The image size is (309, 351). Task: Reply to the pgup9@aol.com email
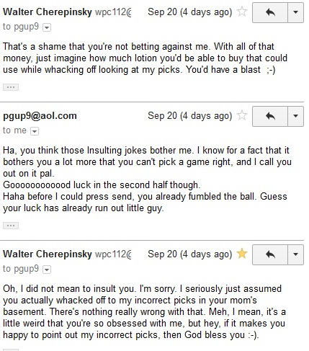(x=270, y=116)
